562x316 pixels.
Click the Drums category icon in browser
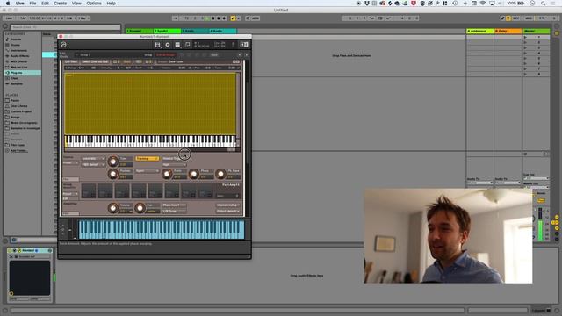[x=8, y=45]
